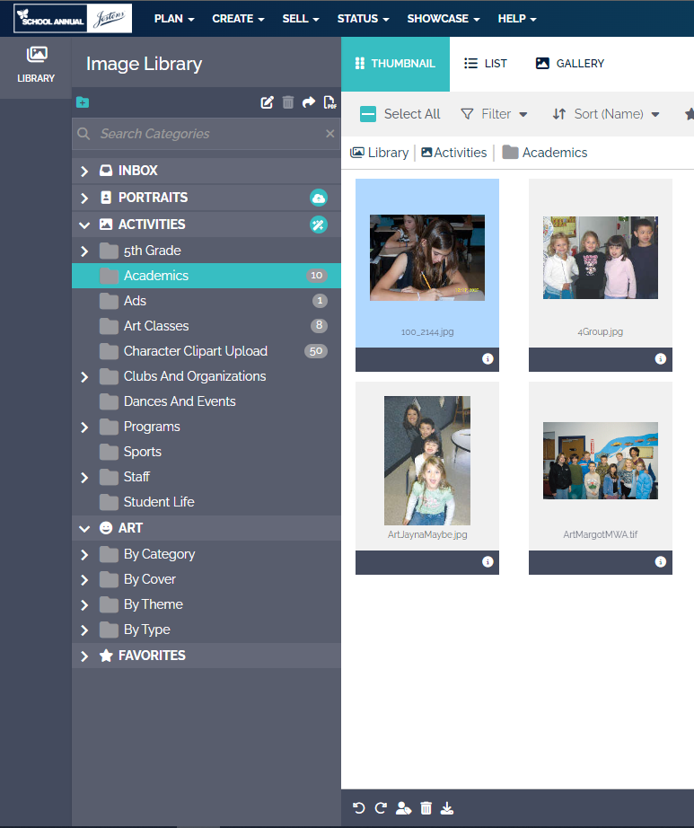Expand the By Category folder
Screen dimensions: 694x828
coord(84,554)
